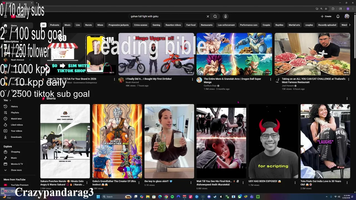The height and width of the screenshot is (200, 356).
Task: Open 'Entire Moro & Granolah Arcs' title
Action: (x=232, y=81)
